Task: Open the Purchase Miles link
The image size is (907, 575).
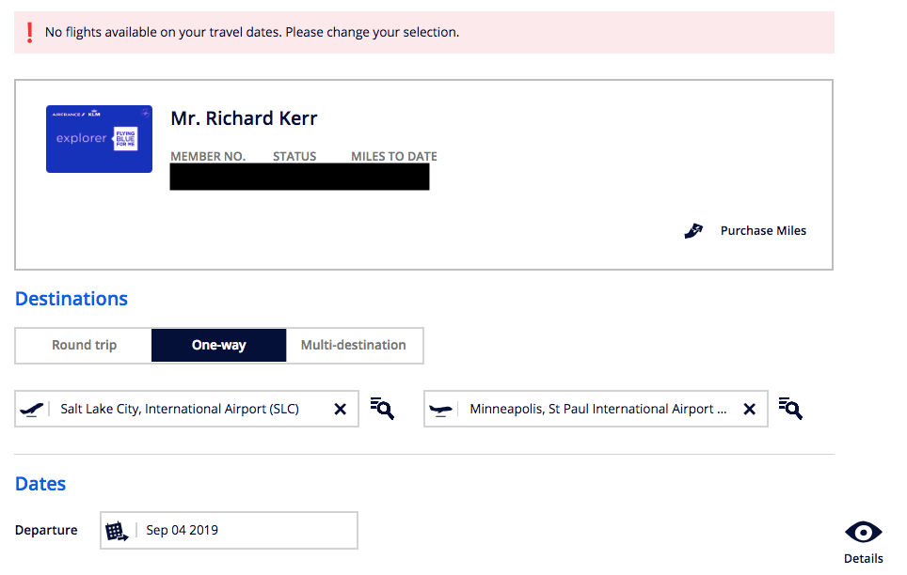Action: coord(763,231)
